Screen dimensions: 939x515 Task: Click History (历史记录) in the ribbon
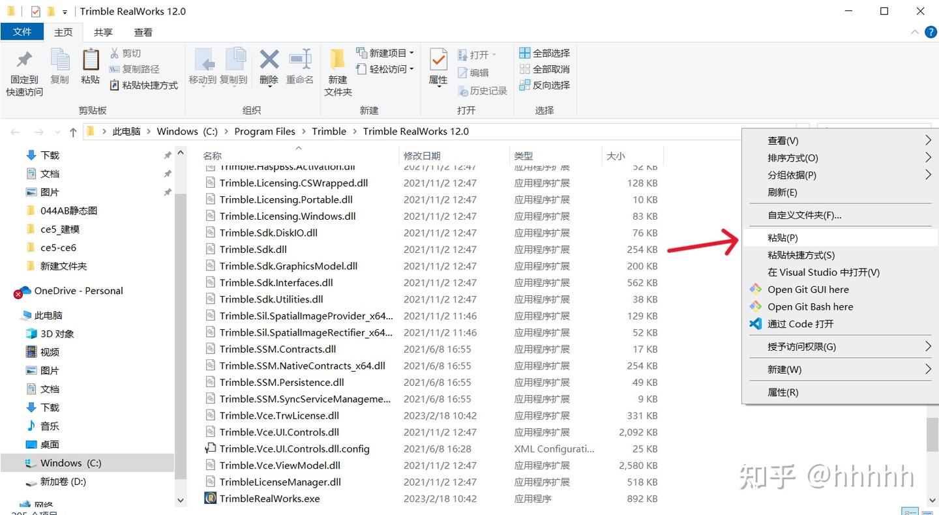482,91
